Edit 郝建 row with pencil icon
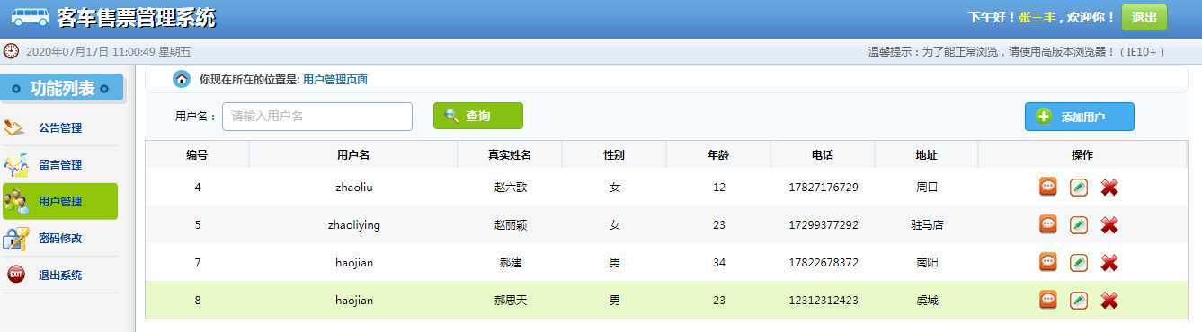Image resolution: width=1202 pixels, height=332 pixels. tap(1079, 262)
